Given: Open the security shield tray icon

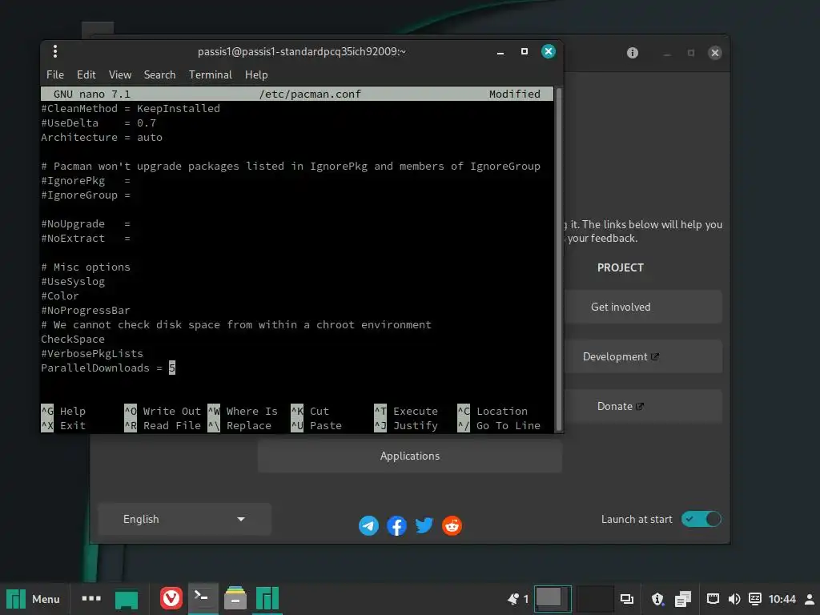Looking at the screenshot, I should (x=657, y=599).
